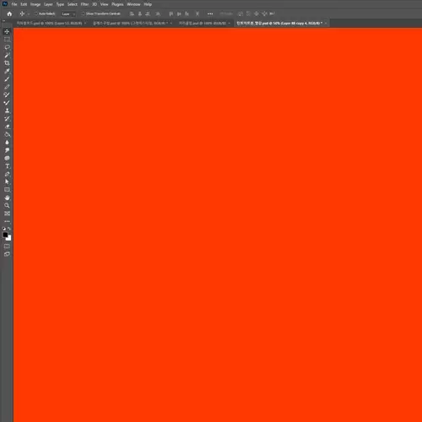Reset to default foreground and background colors
The image size is (422, 422).
[x=4, y=229]
